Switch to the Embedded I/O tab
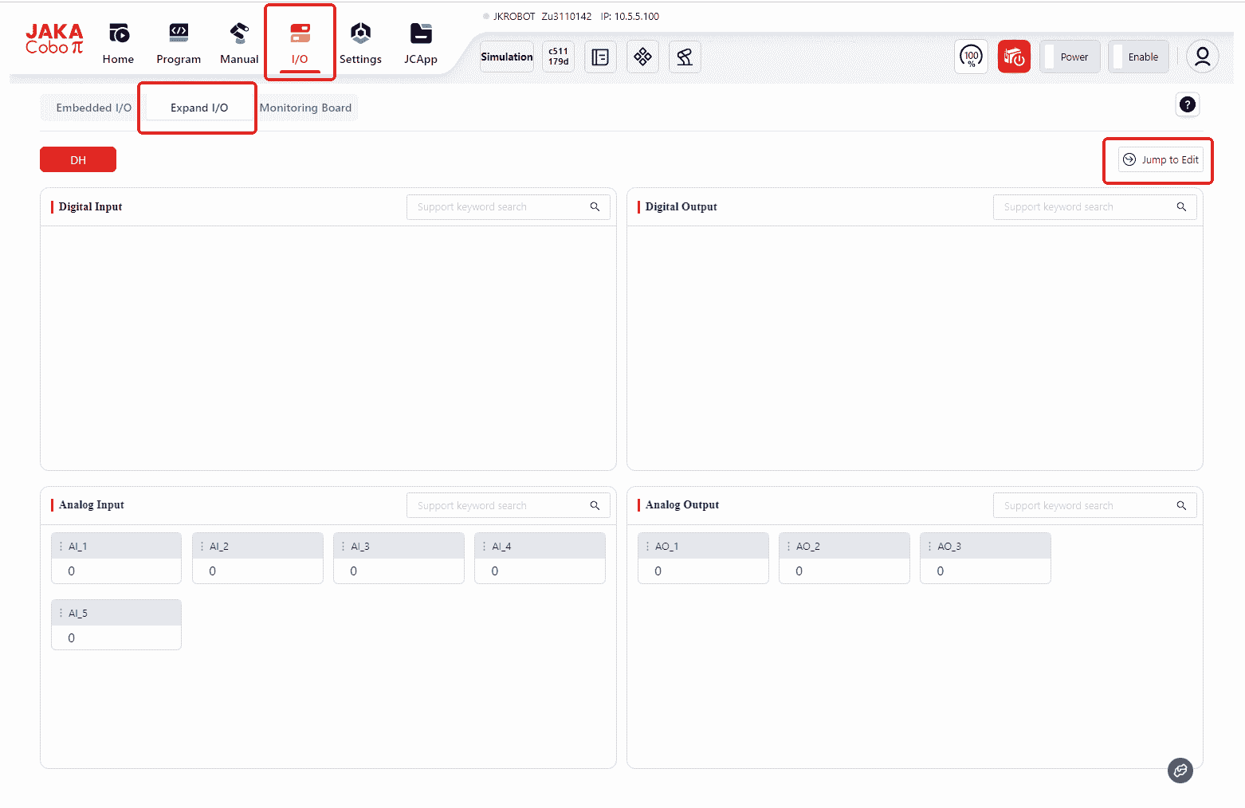The width and height of the screenshot is (1245, 808). pos(93,108)
